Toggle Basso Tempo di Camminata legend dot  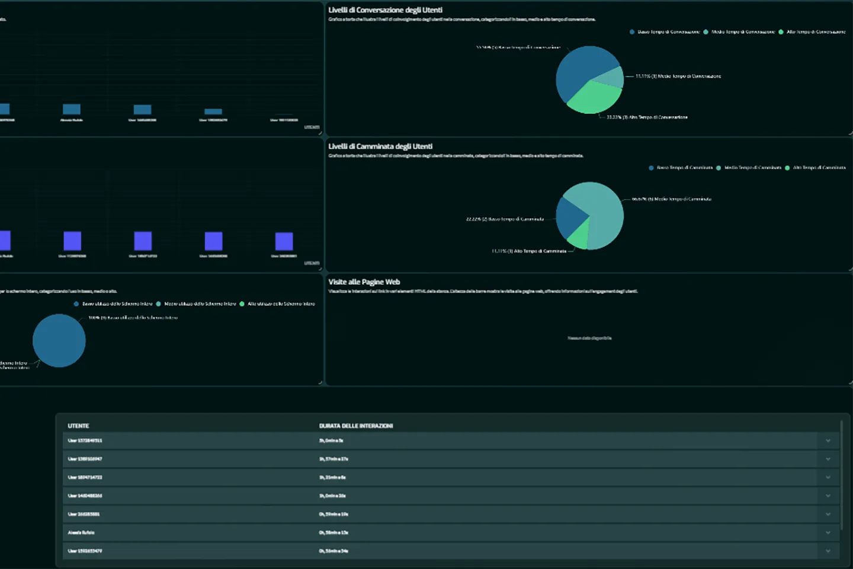pyautogui.click(x=652, y=168)
